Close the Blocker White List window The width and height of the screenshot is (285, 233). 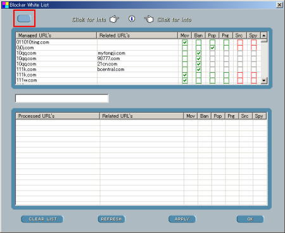click(x=279, y=4)
